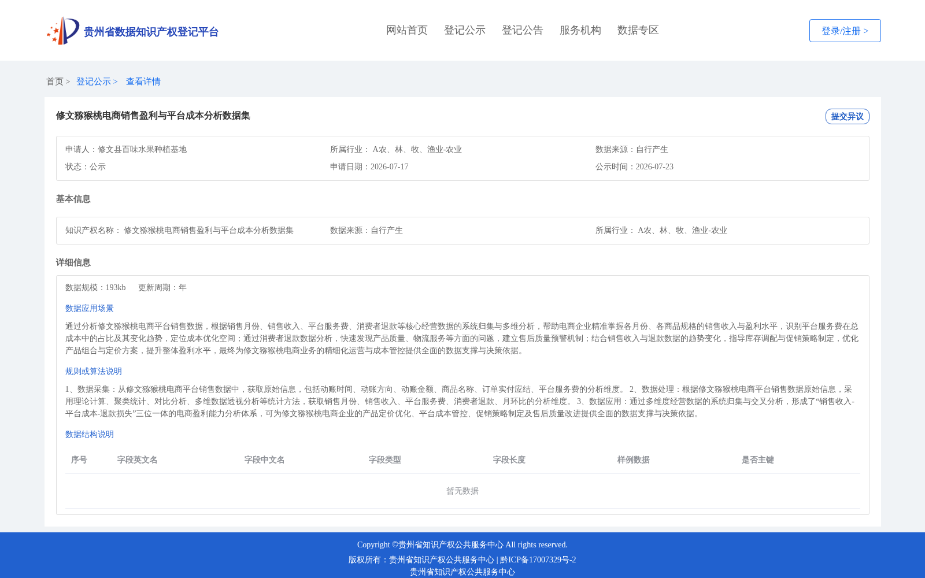Click the 状态：公示 text
Image resolution: width=925 pixels, height=578 pixels.
click(x=86, y=166)
